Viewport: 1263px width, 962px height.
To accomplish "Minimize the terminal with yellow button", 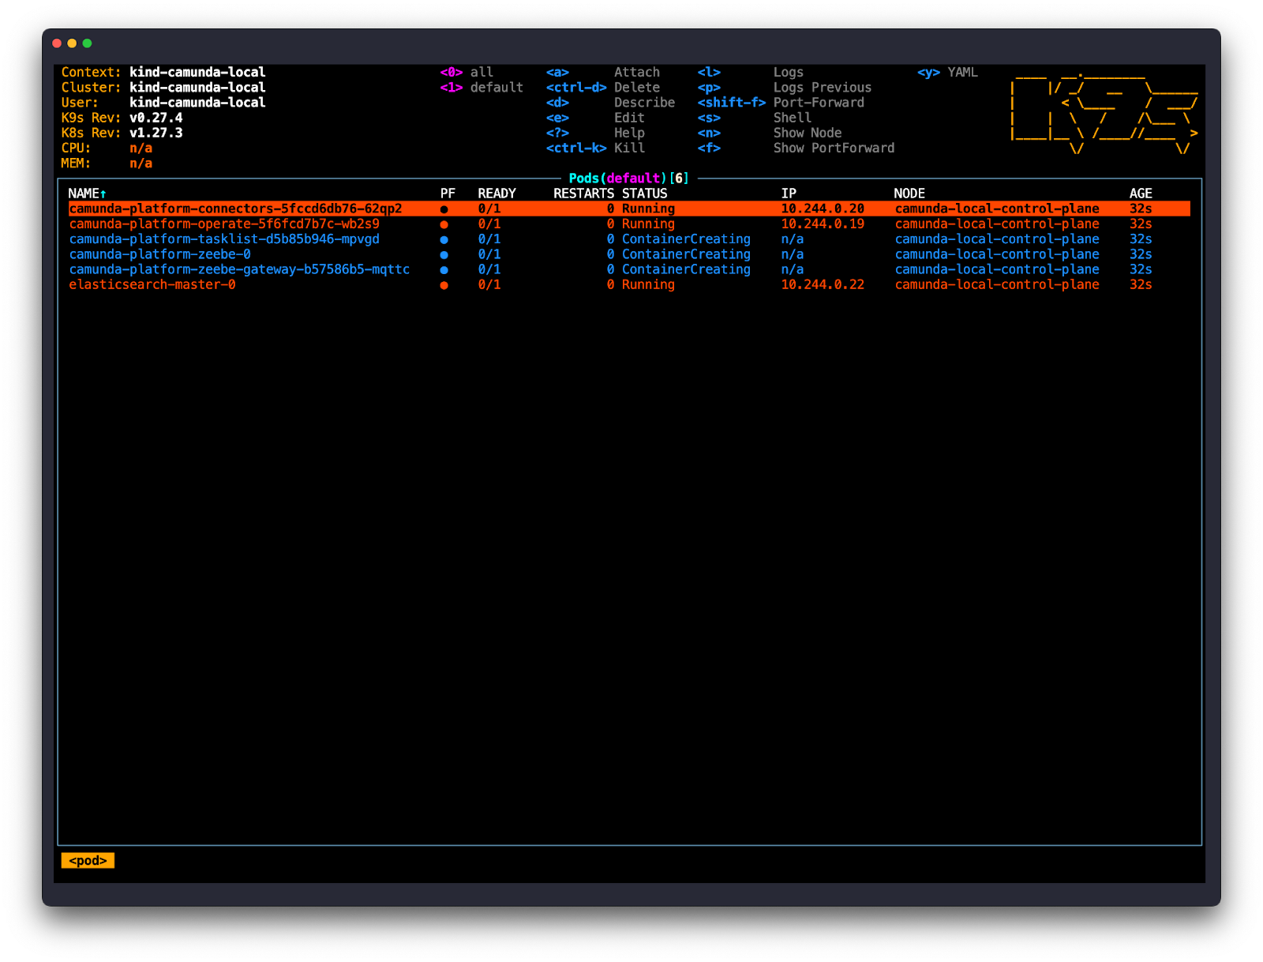I will (72, 43).
